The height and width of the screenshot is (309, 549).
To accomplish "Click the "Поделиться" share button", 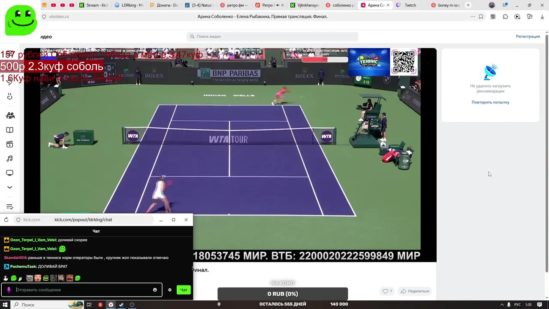I will 415,291.
